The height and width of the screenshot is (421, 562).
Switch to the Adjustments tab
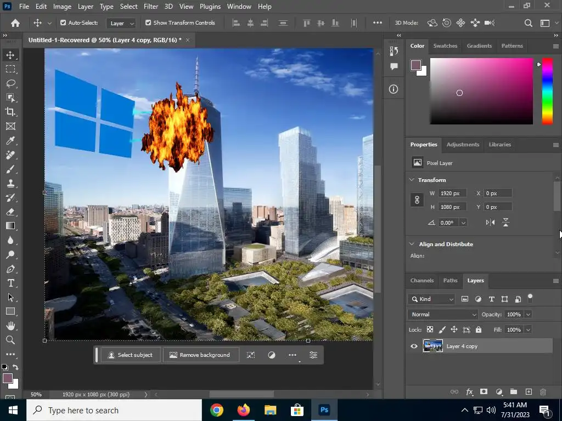463,144
